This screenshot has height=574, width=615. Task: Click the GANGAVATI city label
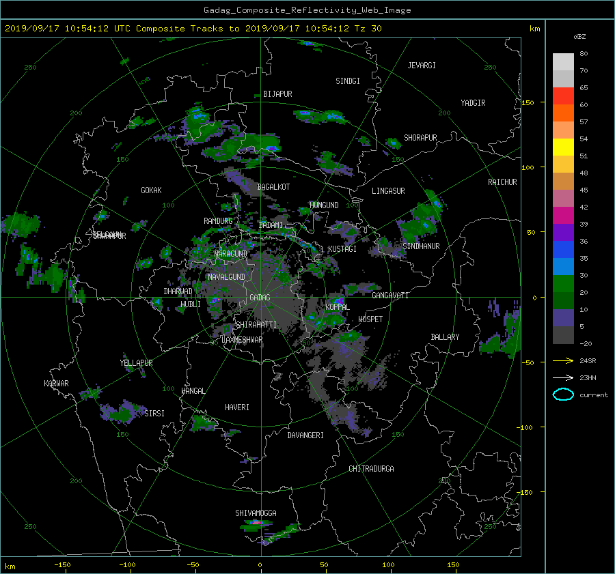[390, 296]
